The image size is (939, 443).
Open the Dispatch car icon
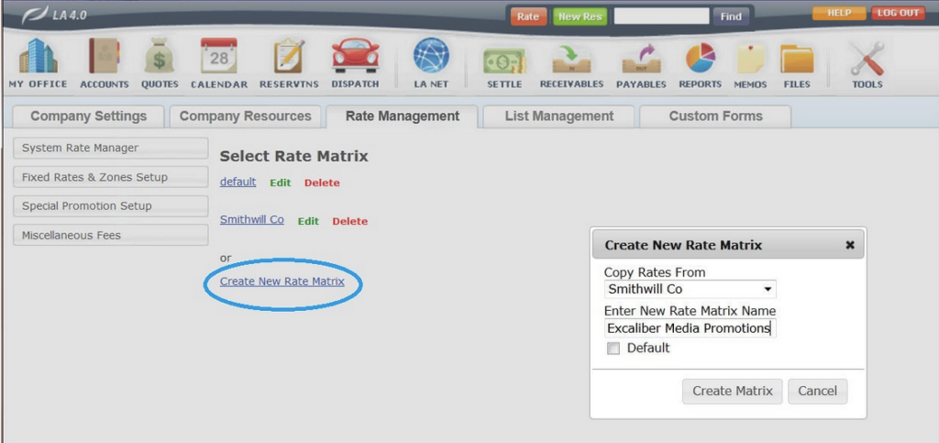(x=355, y=58)
